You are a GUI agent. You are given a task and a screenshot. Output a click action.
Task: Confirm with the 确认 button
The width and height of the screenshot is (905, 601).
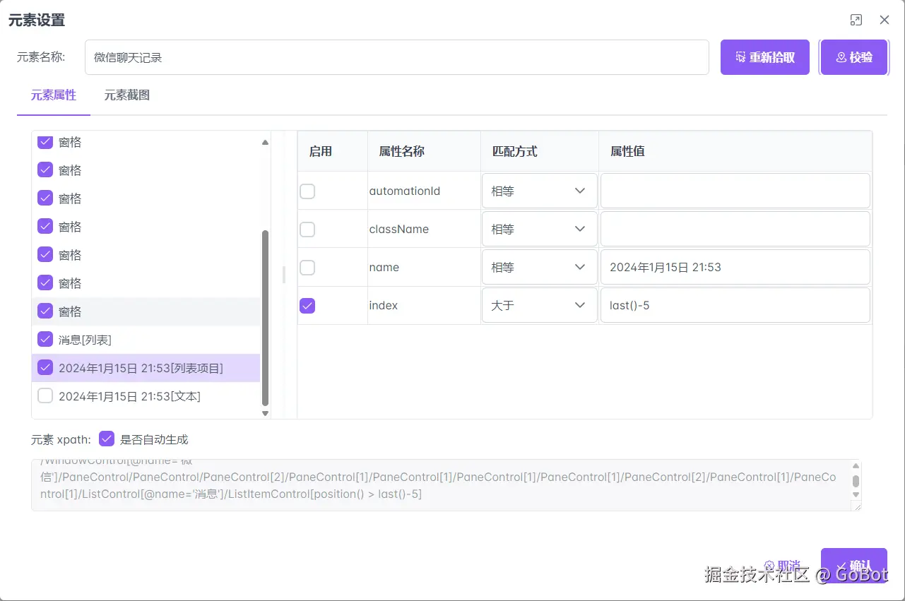[x=853, y=566]
